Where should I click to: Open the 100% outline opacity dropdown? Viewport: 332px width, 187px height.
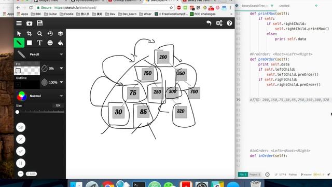[61, 82]
